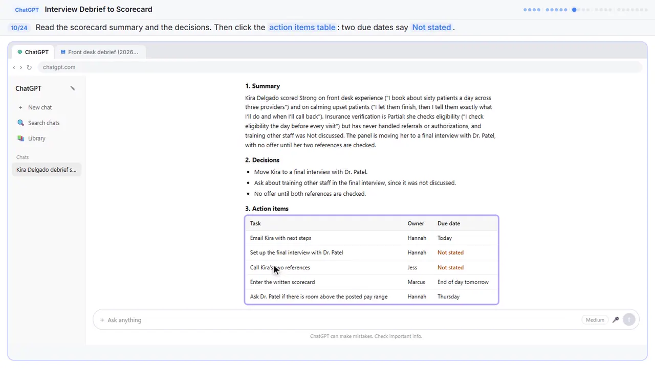
Task: Click the '3. Action items' heading
Action: [x=267, y=209]
